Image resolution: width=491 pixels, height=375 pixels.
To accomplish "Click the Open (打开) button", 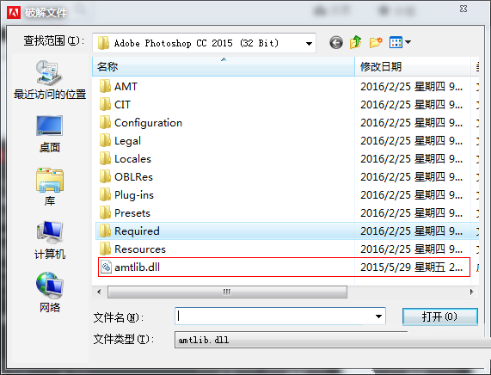I will click(x=440, y=317).
